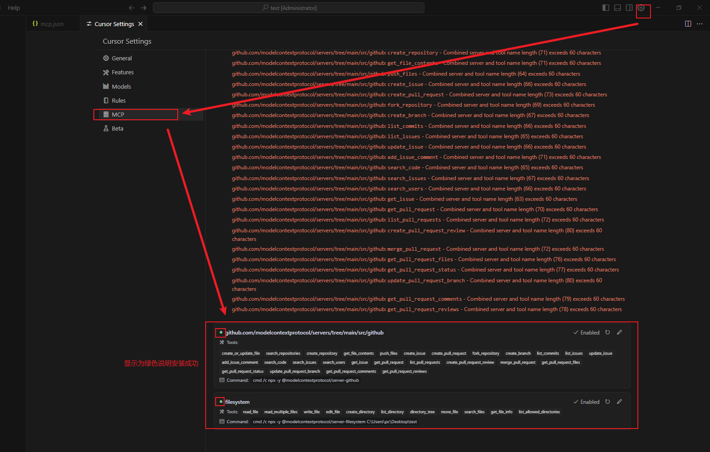Click the github server title link
The width and height of the screenshot is (710, 452).
(x=304, y=333)
